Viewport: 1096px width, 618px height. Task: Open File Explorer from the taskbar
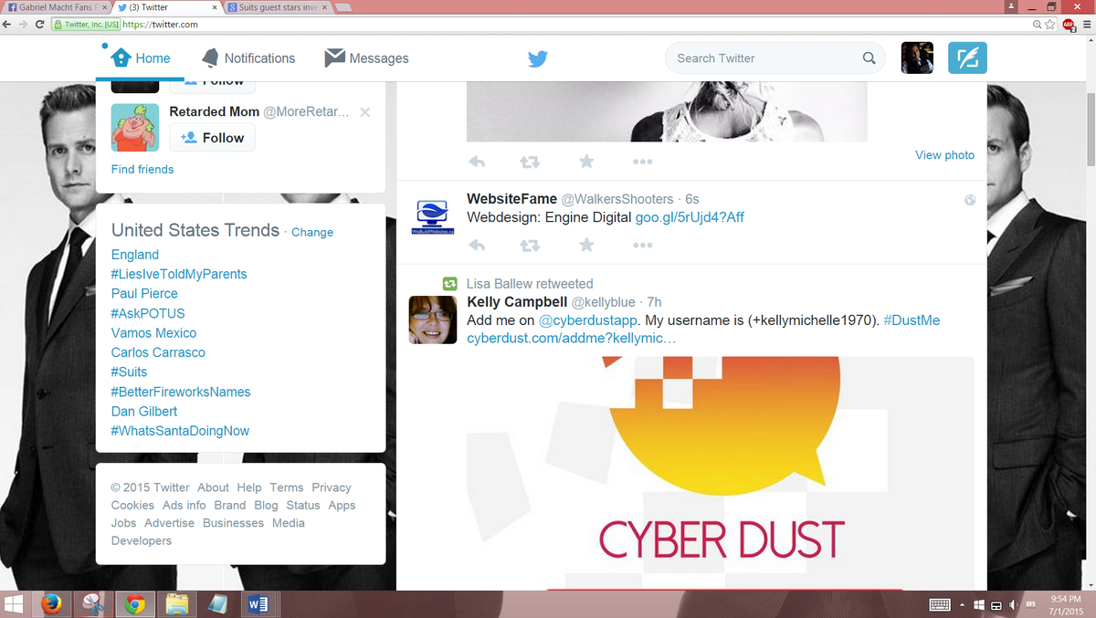[x=177, y=604]
